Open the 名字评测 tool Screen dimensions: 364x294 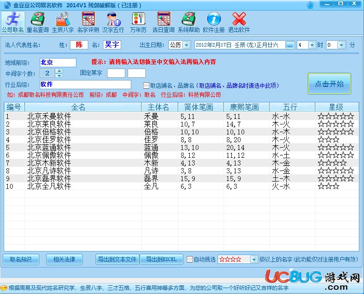click(88, 22)
